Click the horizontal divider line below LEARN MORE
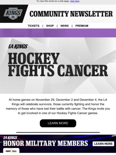Viewport: 116px width, 155px height. pyautogui.click(x=58, y=132)
